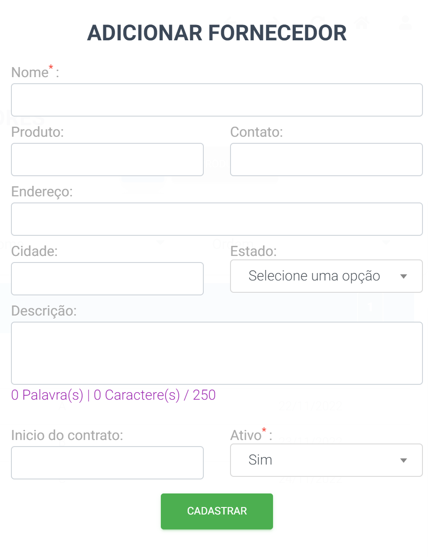
Task: Click the arrow icon of the Ativo dropdown
Action: (404, 461)
